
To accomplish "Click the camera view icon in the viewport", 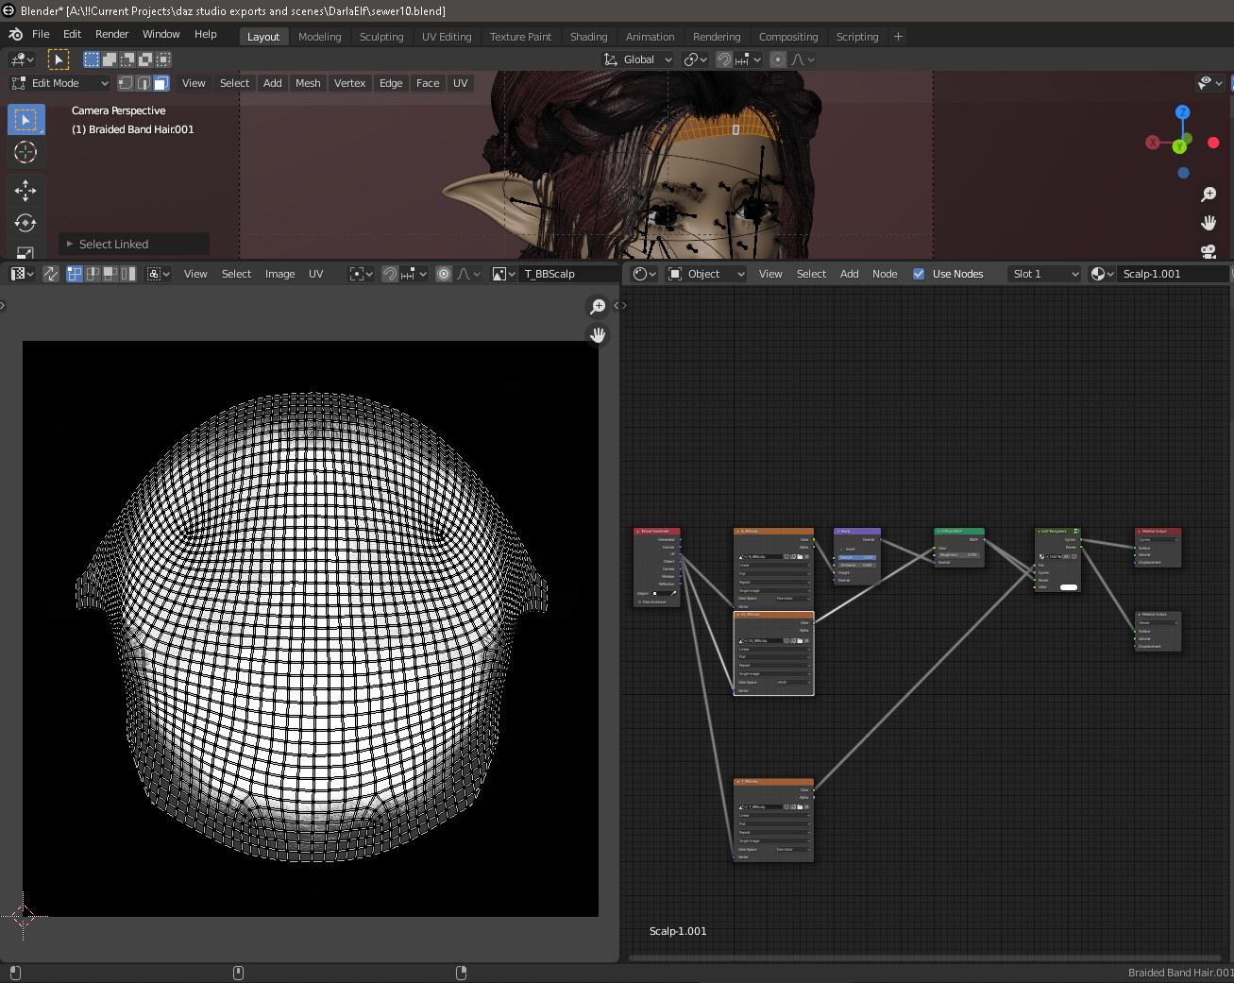I will click(1209, 251).
